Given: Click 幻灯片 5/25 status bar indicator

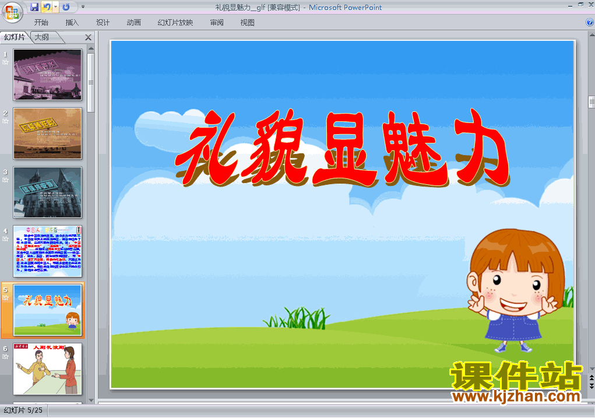Looking at the screenshot, I should click(23, 410).
